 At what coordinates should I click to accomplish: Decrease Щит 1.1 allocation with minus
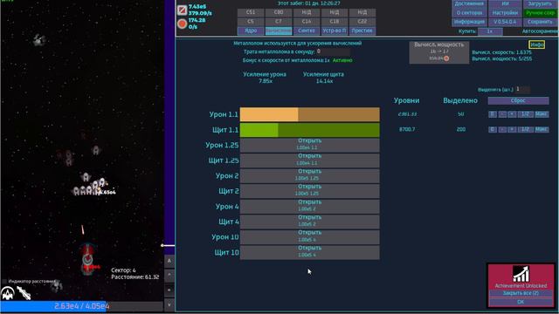[x=502, y=129]
